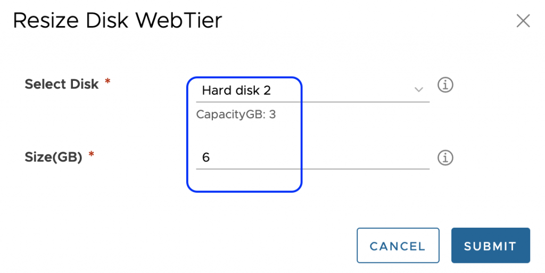Click the value 6 in the size field
This screenshot has height=273, width=545.
(x=206, y=158)
